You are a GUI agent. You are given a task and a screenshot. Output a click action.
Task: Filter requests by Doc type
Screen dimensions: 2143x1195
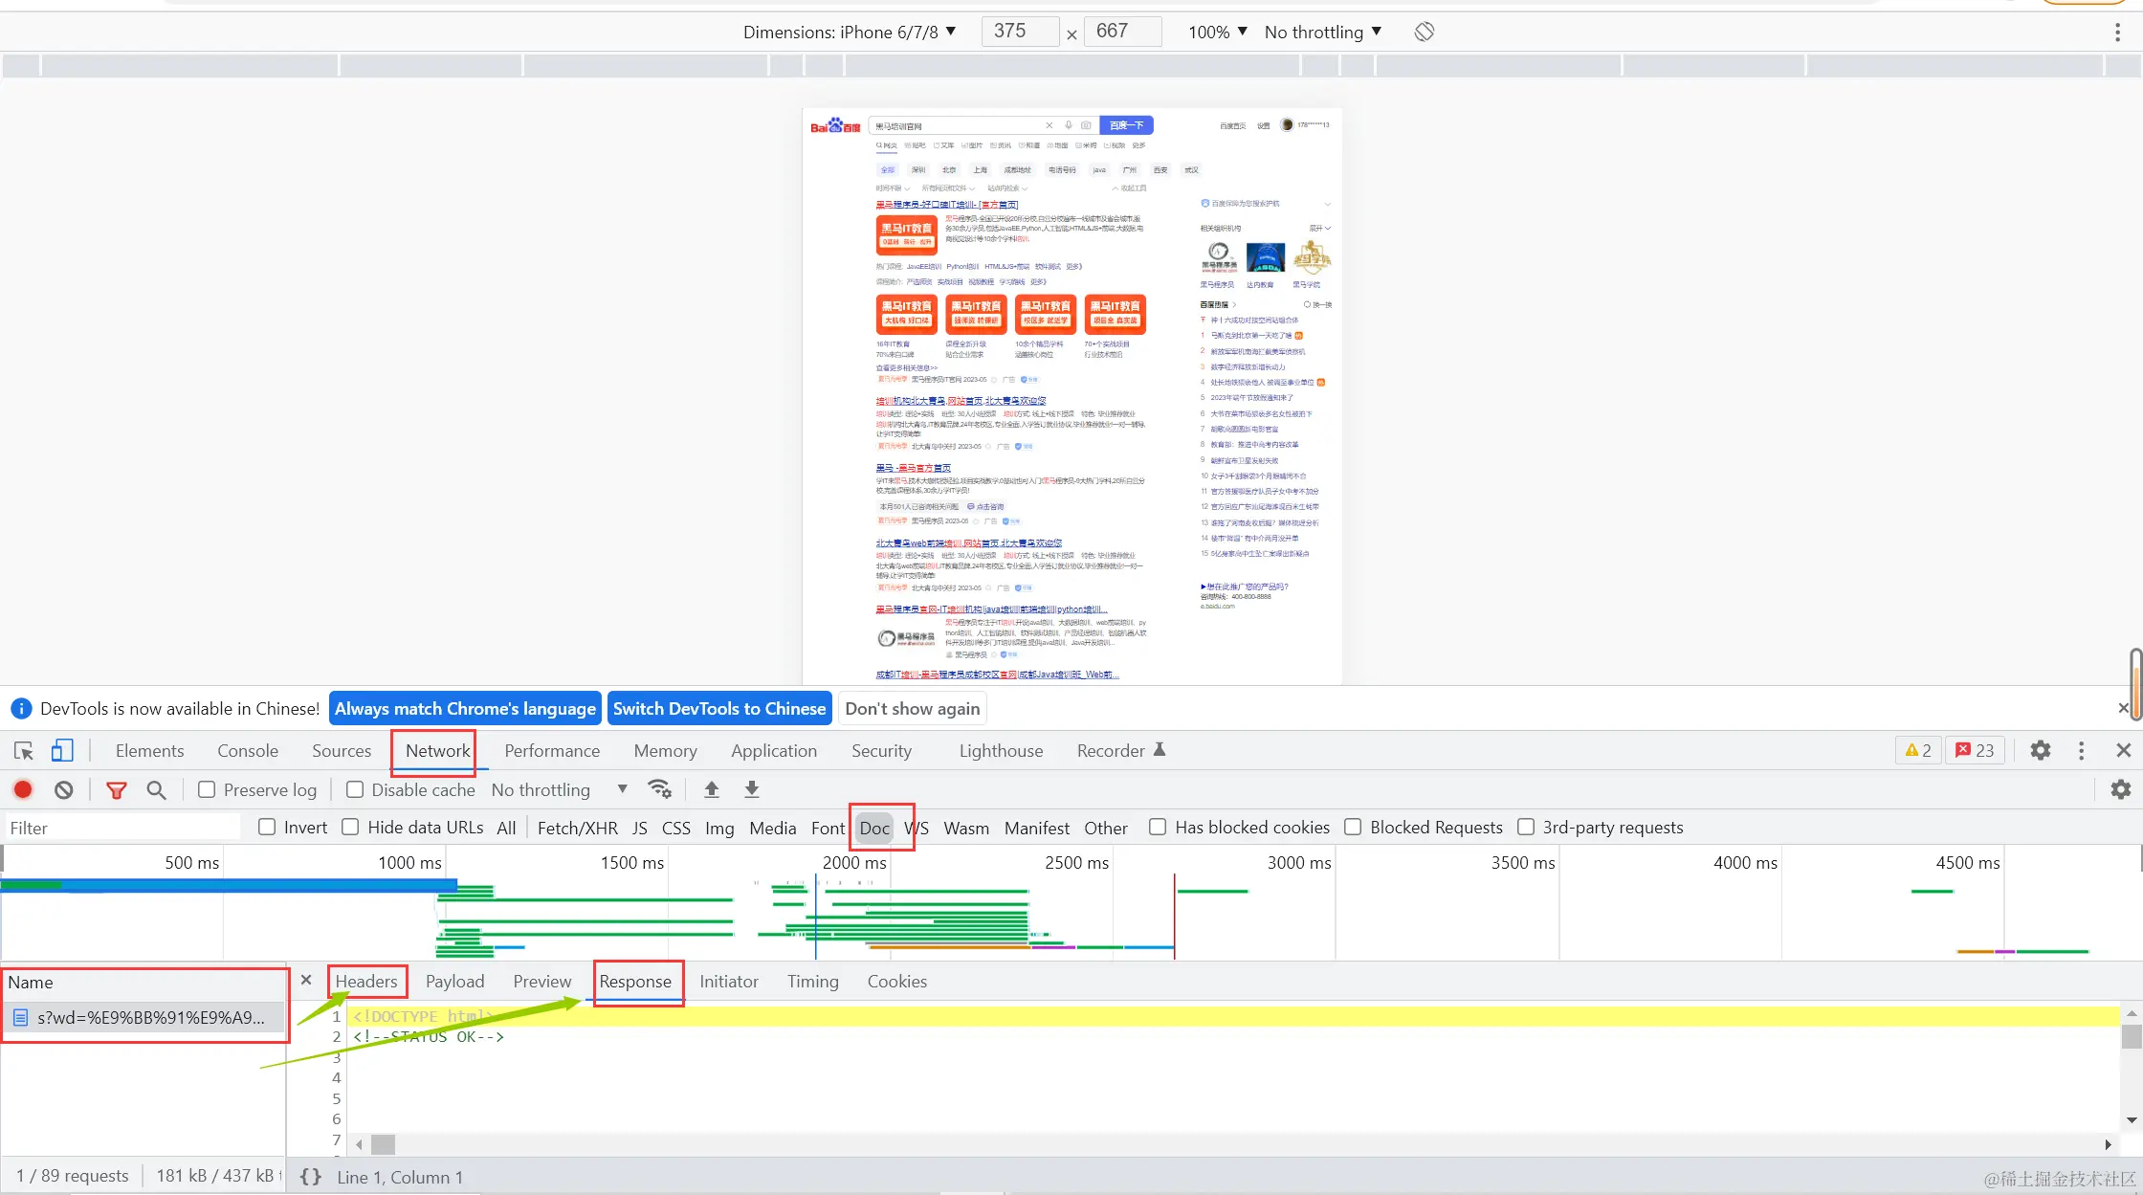(x=874, y=828)
